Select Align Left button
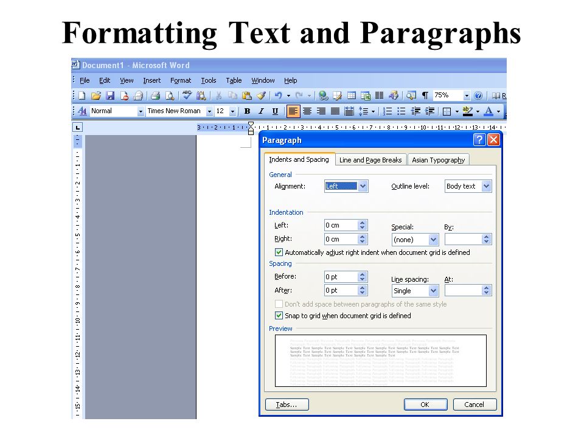This screenshot has width=584, height=438. point(293,111)
